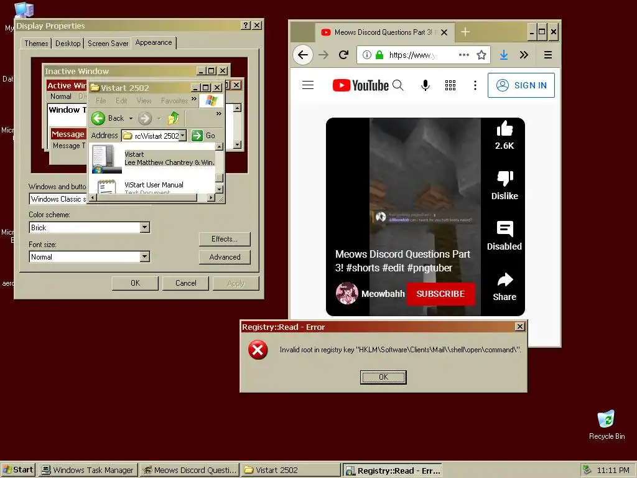Open the Meowbahh channel avatar
This screenshot has width=637, height=478.
tap(346, 294)
